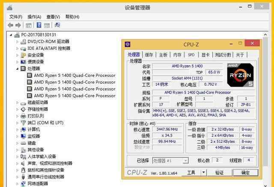
Task: Click the 声音、视频和游戏控制器 speaker icon
Action: coord(23,163)
